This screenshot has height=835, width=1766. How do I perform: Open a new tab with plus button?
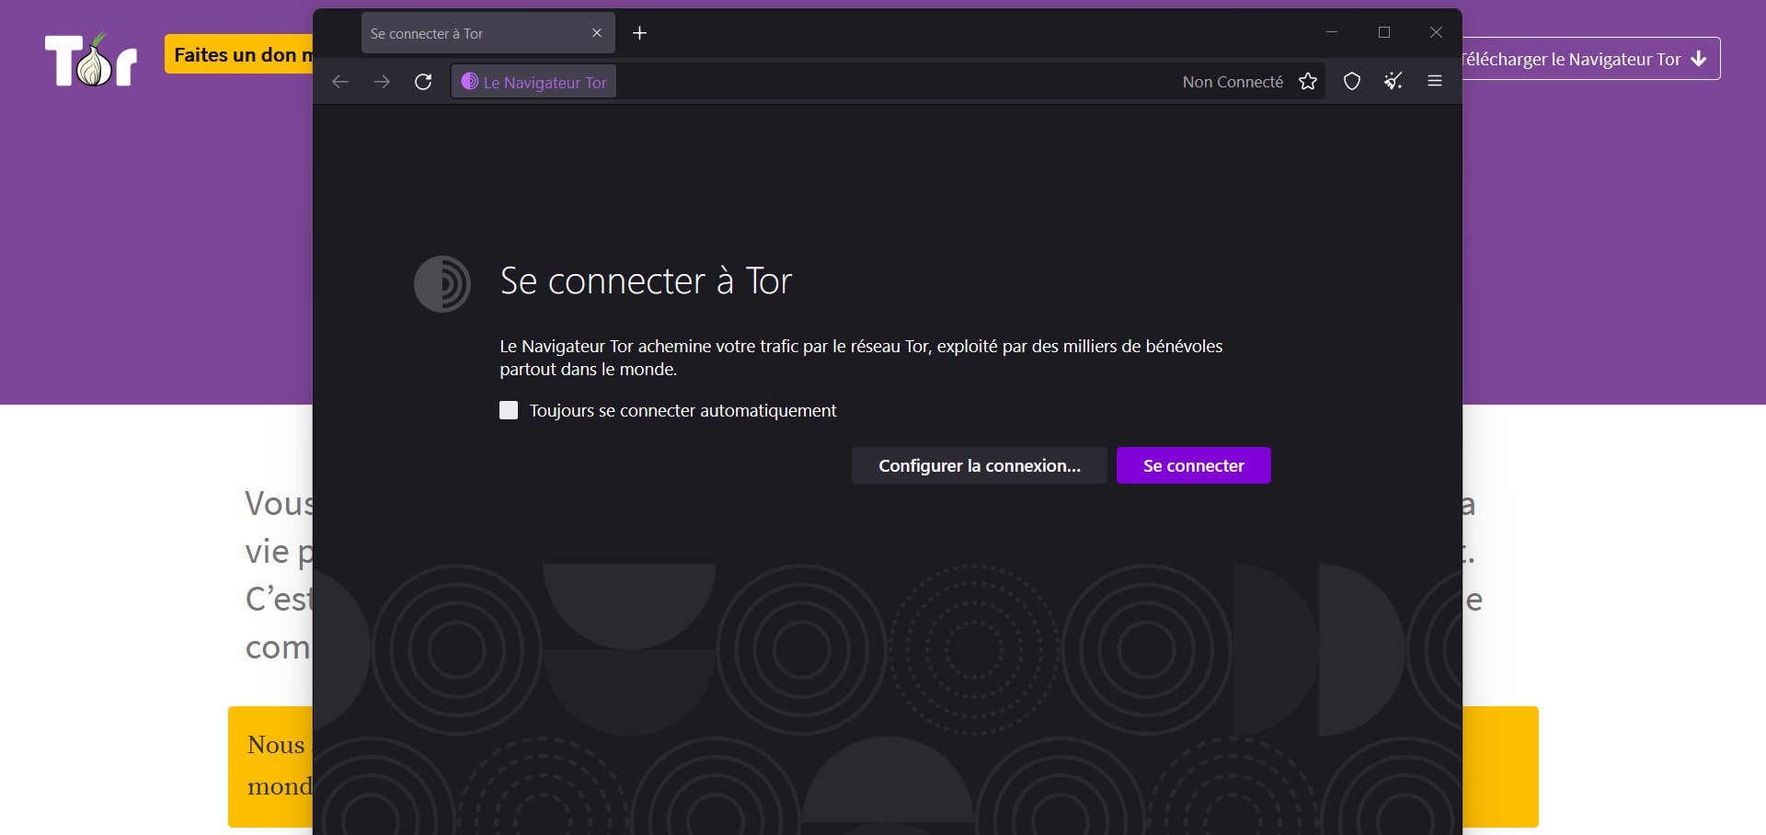coord(640,33)
